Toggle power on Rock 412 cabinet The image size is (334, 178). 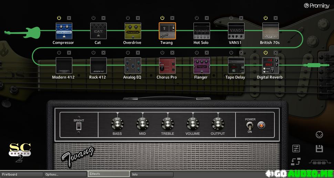[94, 52]
